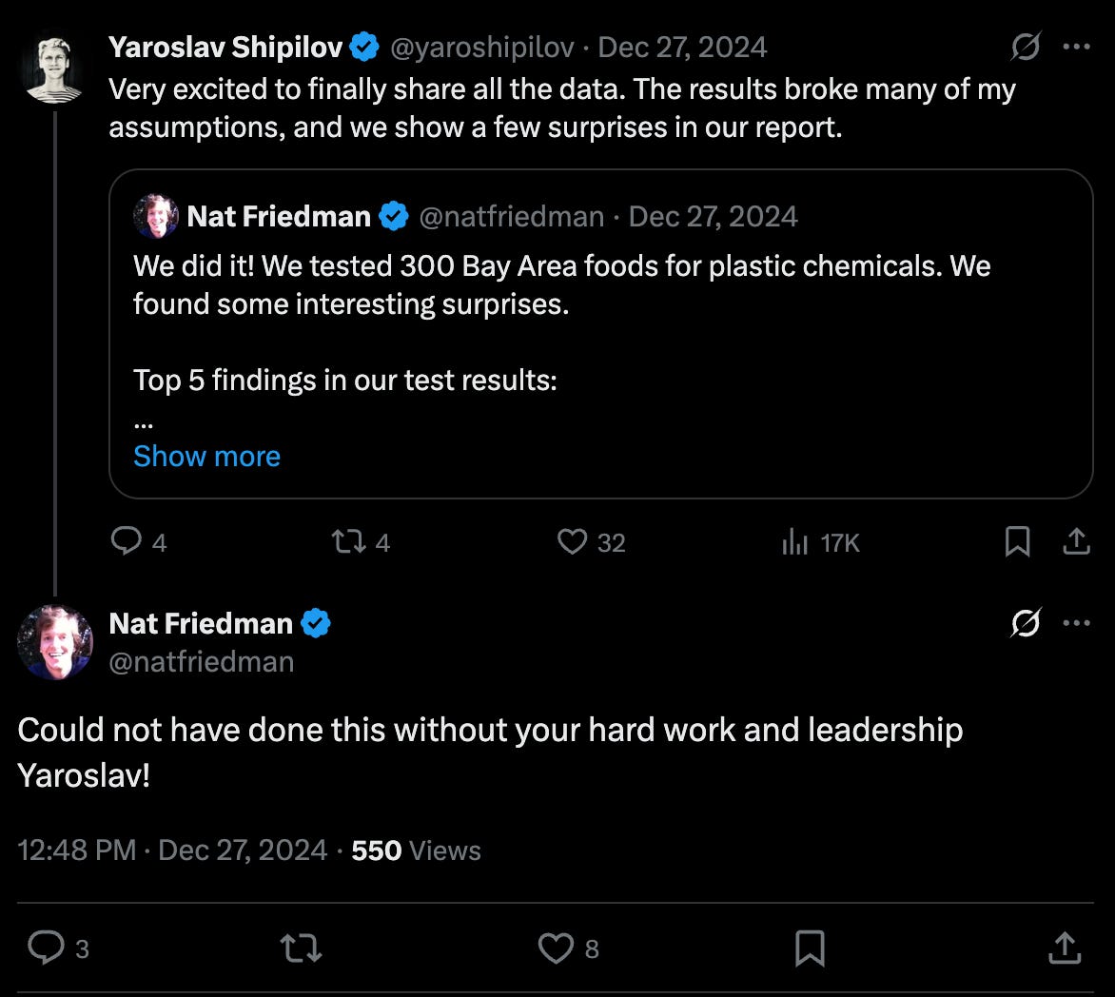Repost Yaroslav Shipilov's post
The image size is (1115, 997).
(x=344, y=541)
